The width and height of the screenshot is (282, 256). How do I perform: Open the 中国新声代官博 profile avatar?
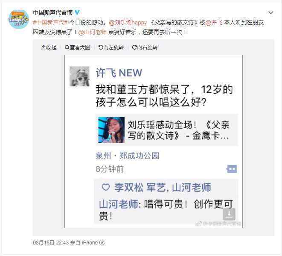[19, 19]
